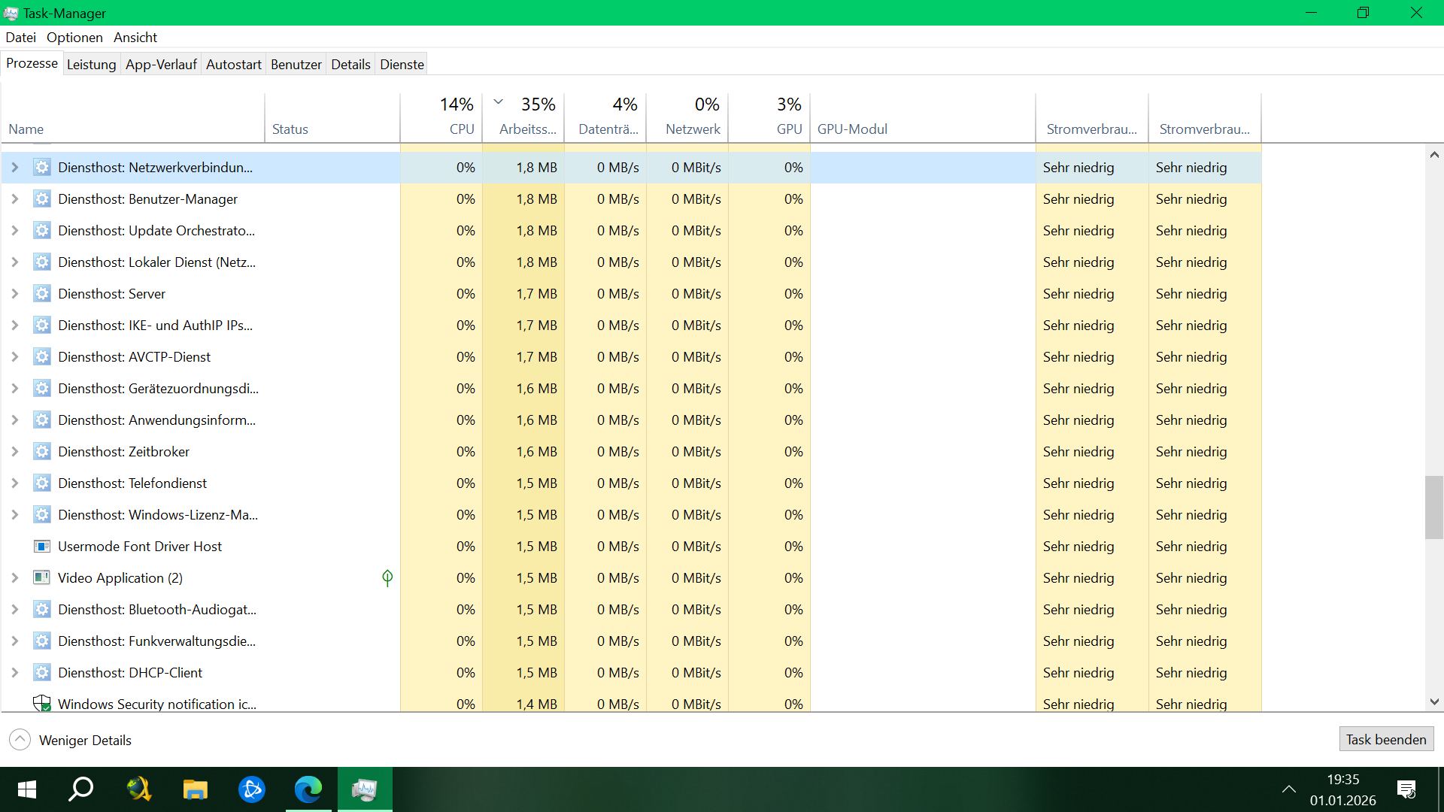The width and height of the screenshot is (1444, 812).
Task: Click the taskbar search magnifier icon
Action: [x=81, y=789]
